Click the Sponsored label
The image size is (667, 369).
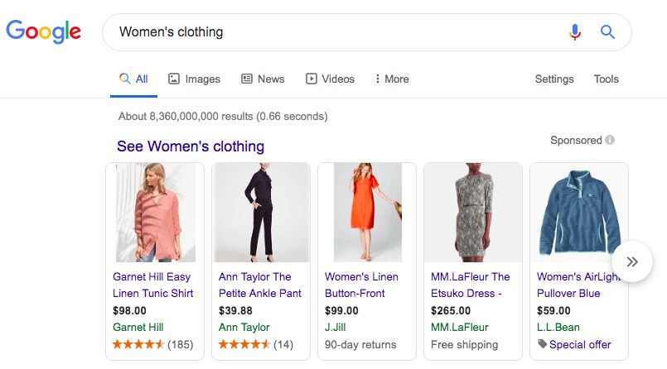pos(576,140)
